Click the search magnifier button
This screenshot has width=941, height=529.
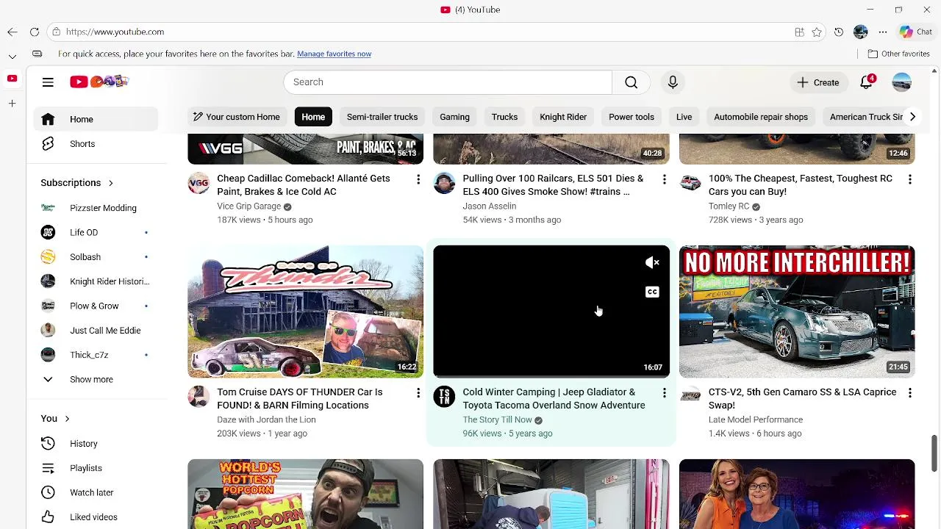point(631,82)
